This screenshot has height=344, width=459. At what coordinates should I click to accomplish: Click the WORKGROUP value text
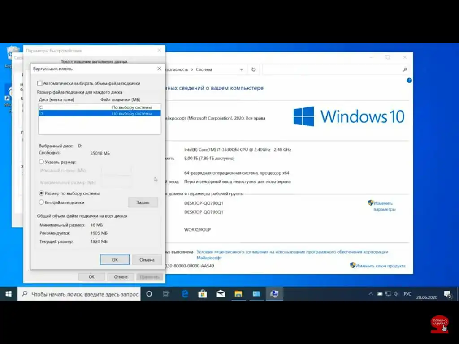pyautogui.click(x=197, y=230)
